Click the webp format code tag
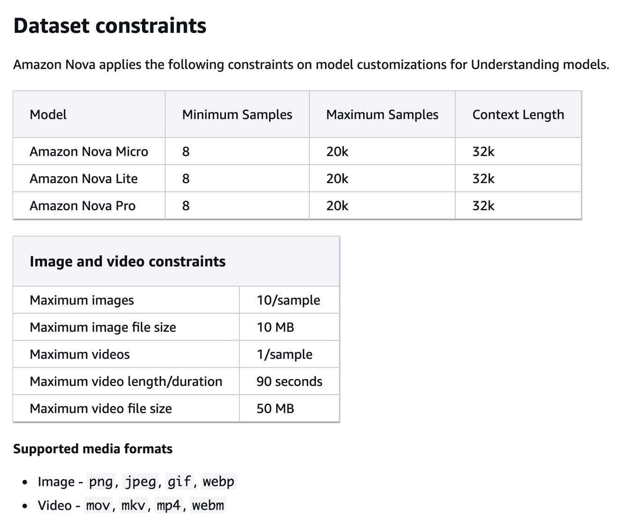636x528 pixels. click(218, 482)
